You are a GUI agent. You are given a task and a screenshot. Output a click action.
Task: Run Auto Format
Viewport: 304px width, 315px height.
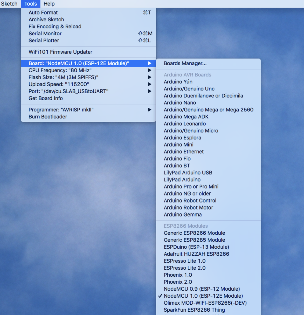pos(43,12)
